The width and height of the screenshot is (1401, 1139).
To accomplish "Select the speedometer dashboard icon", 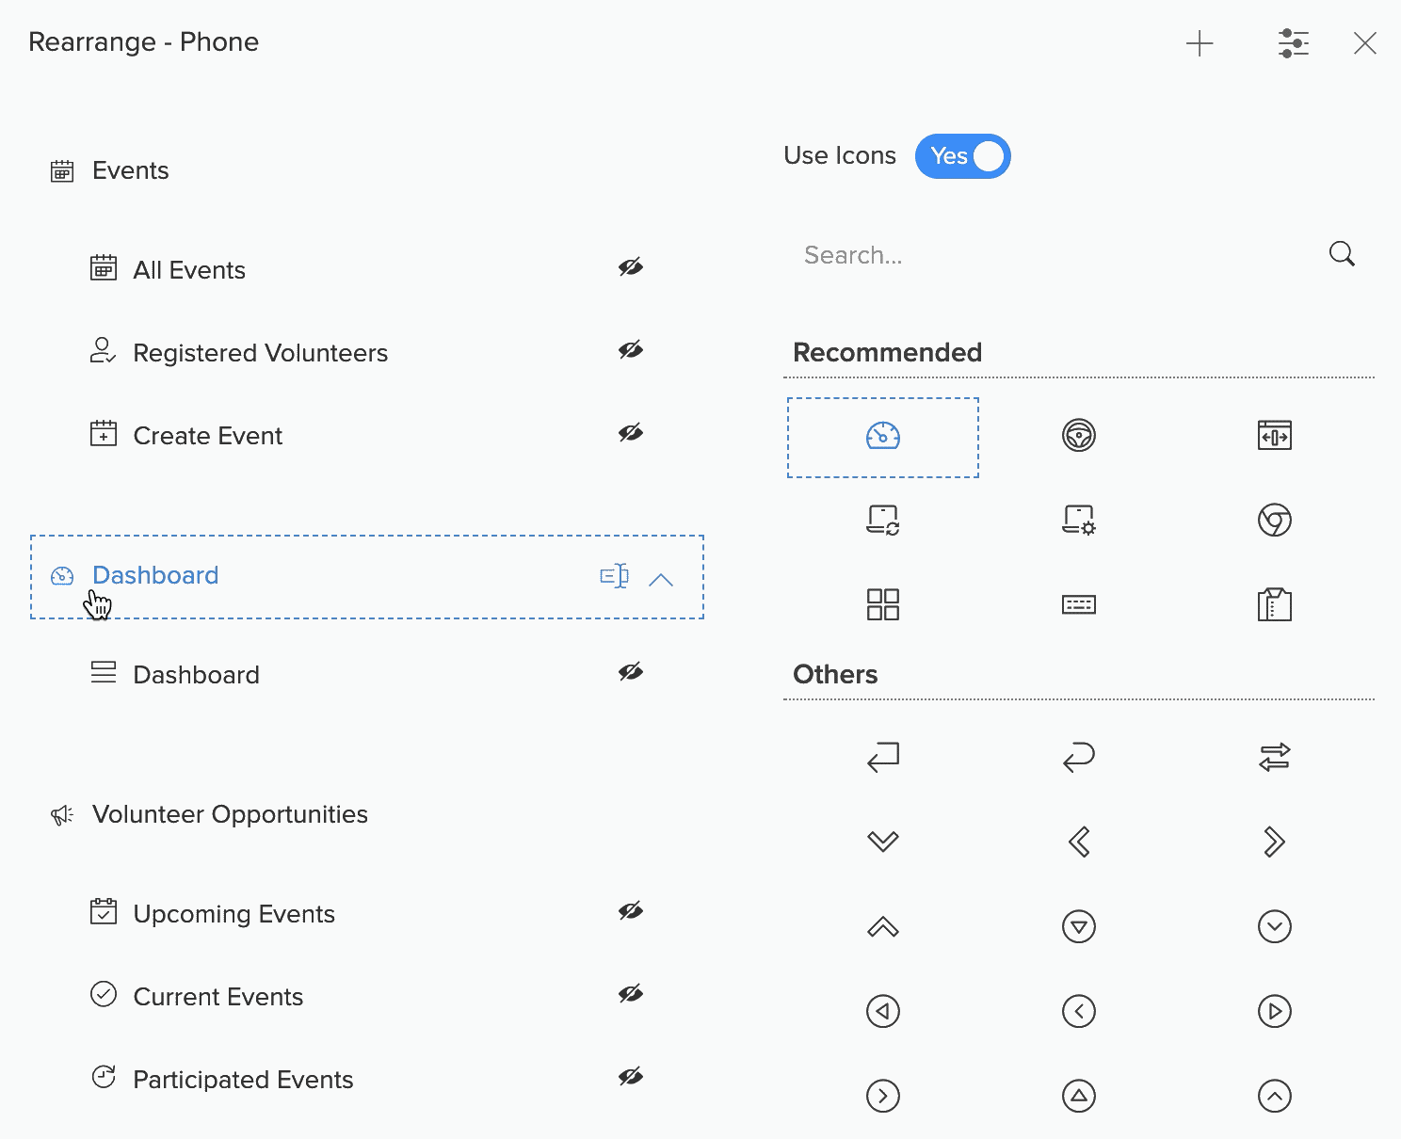I will pyautogui.click(x=882, y=437).
